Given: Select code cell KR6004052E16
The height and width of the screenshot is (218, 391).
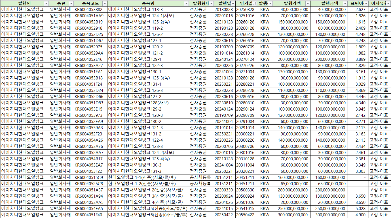Looking at the screenshot, I should coord(90,59).
